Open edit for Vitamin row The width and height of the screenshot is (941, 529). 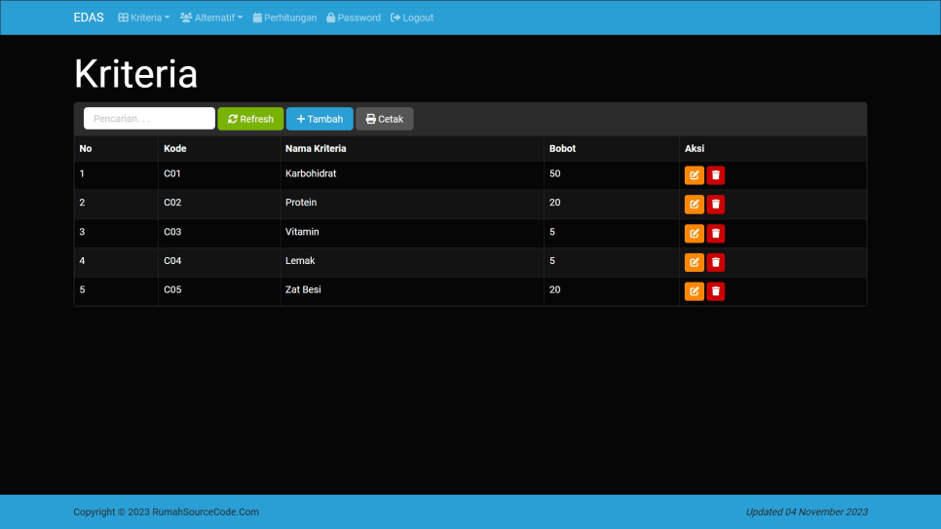[694, 234]
